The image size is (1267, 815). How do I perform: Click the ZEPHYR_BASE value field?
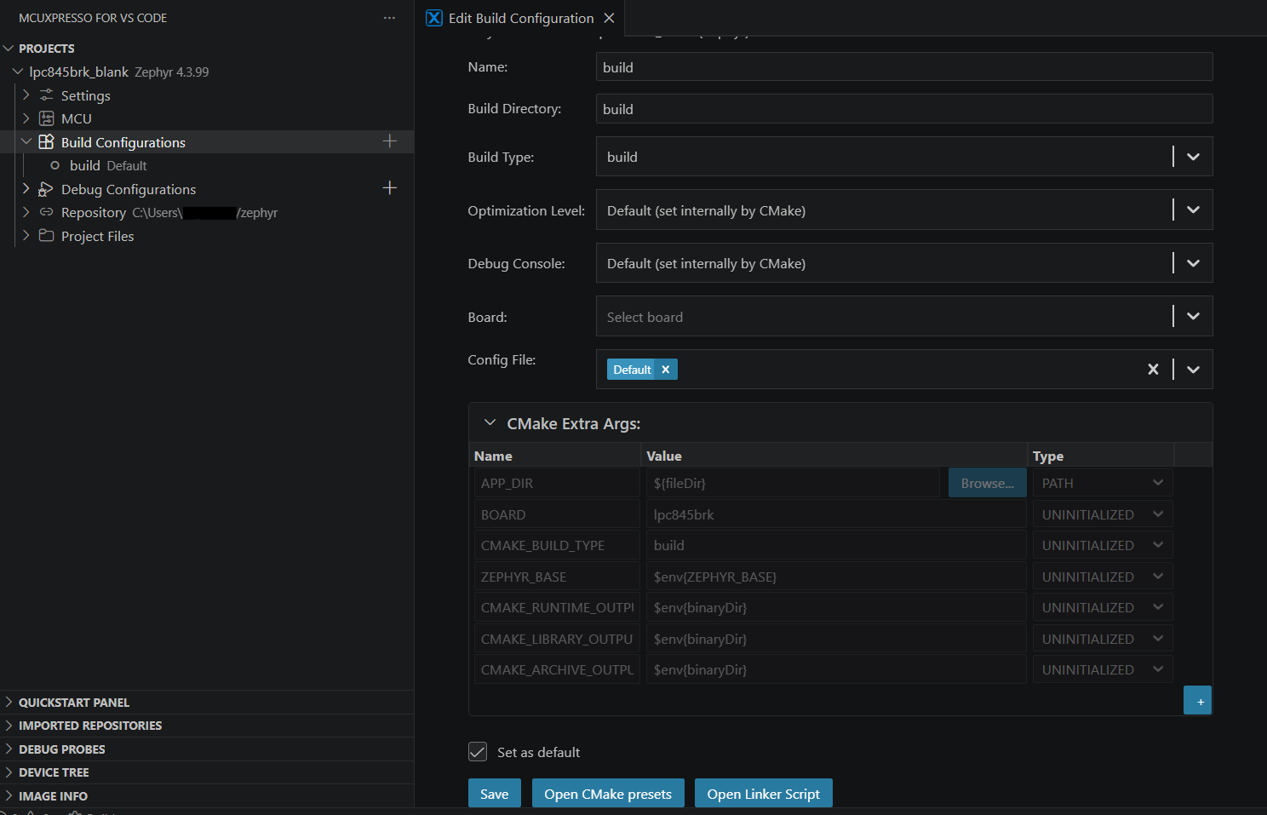pyautogui.click(x=835, y=577)
